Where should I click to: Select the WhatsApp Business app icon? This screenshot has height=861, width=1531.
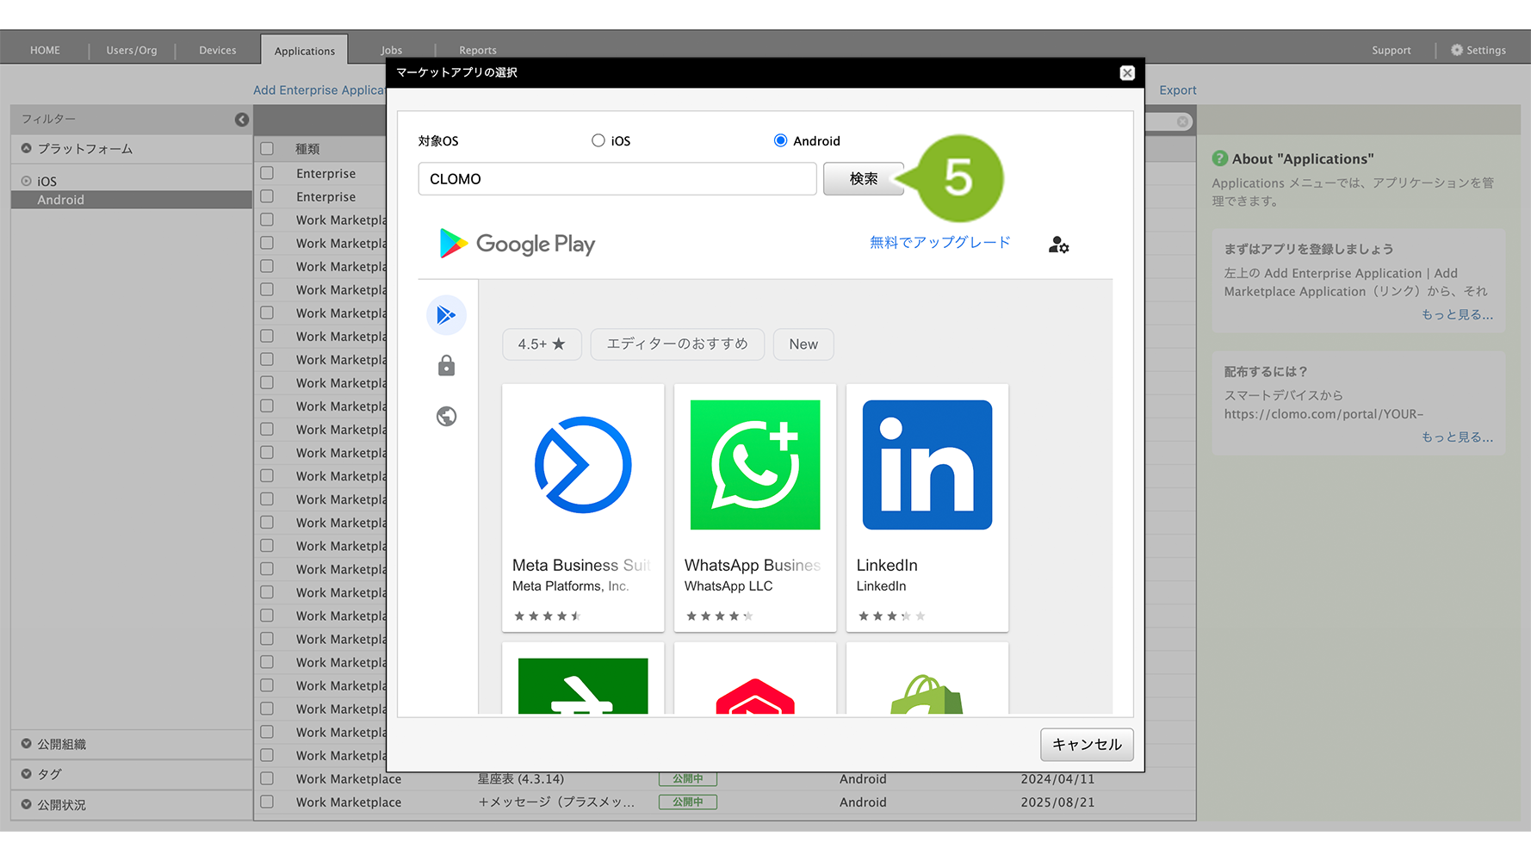click(755, 465)
